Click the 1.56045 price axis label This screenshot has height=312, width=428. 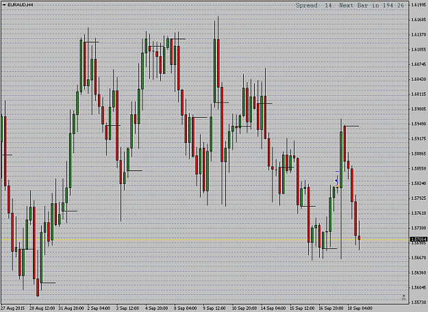pyautogui.click(x=418, y=287)
